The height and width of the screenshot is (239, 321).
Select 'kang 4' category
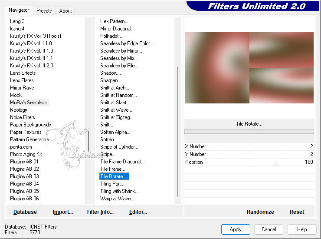(x=17, y=29)
